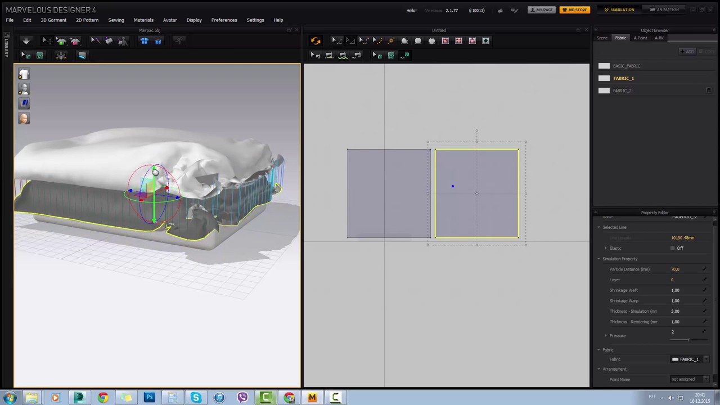Open Photoshop from the taskbar

(x=149, y=398)
